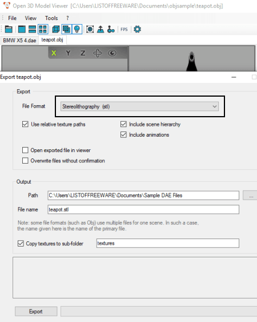Toggle the lighting bulb icon
Image resolution: width=257 pixels, height=322 pixels.
tap(77, 29)
